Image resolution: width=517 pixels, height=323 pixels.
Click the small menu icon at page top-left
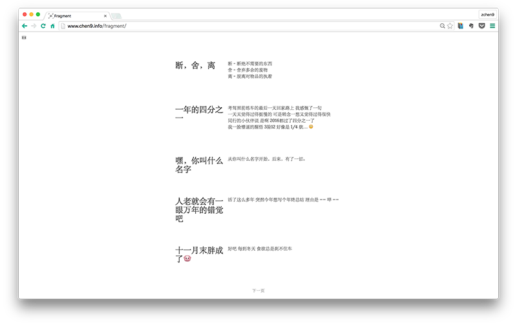pos(24,38)
